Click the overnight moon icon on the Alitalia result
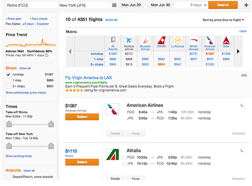This screenshot has height=186, width=252. (x=242, y=150)
